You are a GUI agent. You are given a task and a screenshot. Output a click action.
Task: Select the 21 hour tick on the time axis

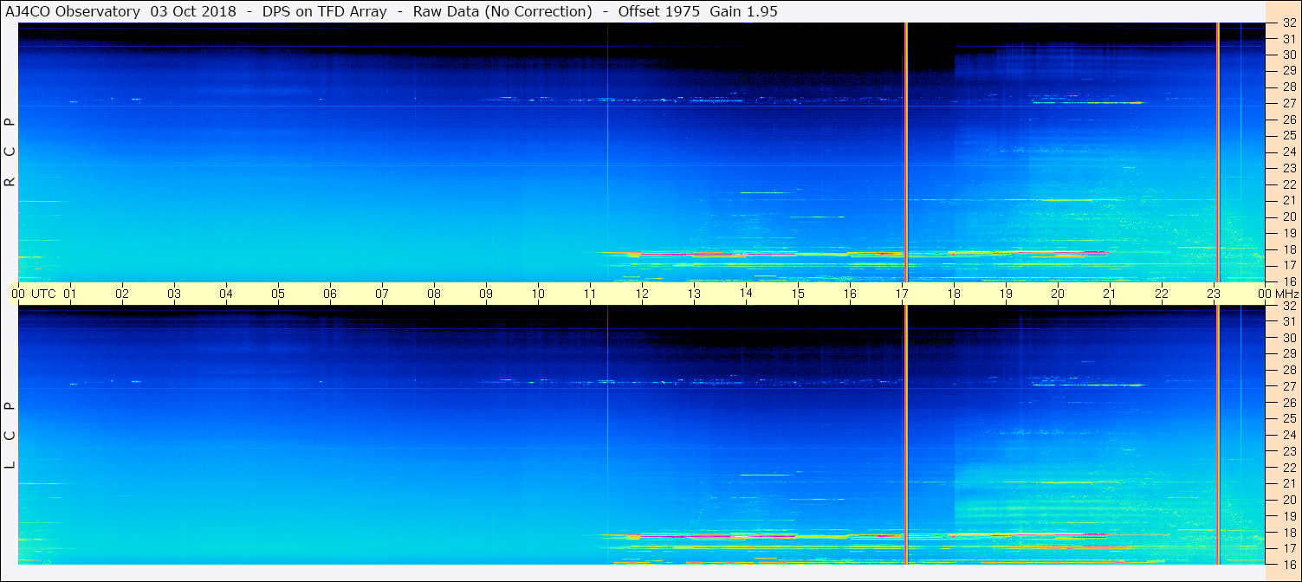pyautogui.click(x=1110, y=294)
